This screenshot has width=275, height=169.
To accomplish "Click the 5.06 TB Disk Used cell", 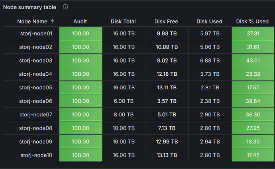I will [210, 47].
